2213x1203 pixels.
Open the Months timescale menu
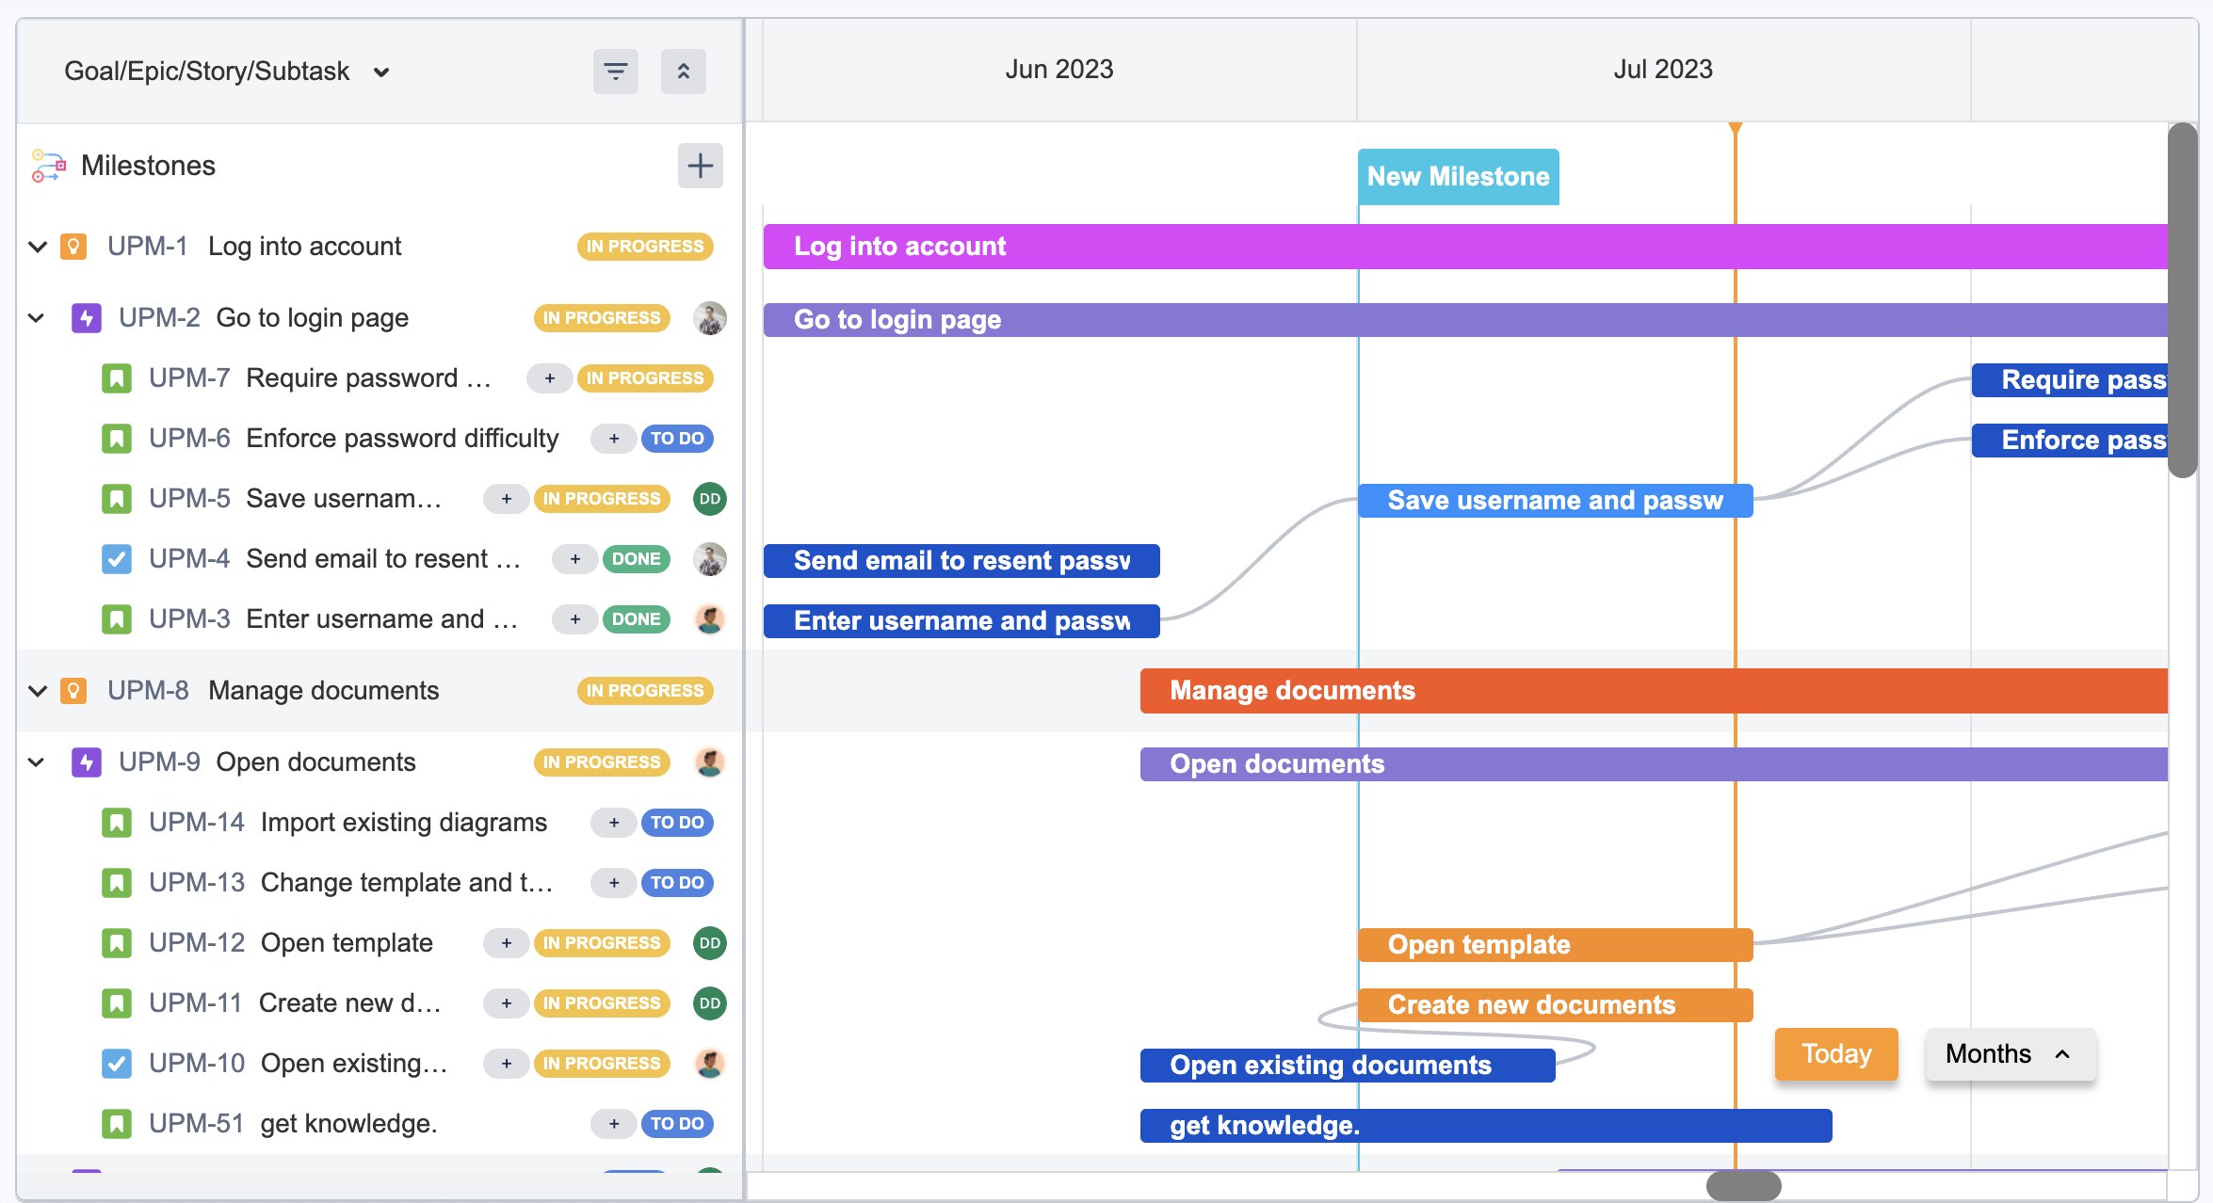2010,1054
